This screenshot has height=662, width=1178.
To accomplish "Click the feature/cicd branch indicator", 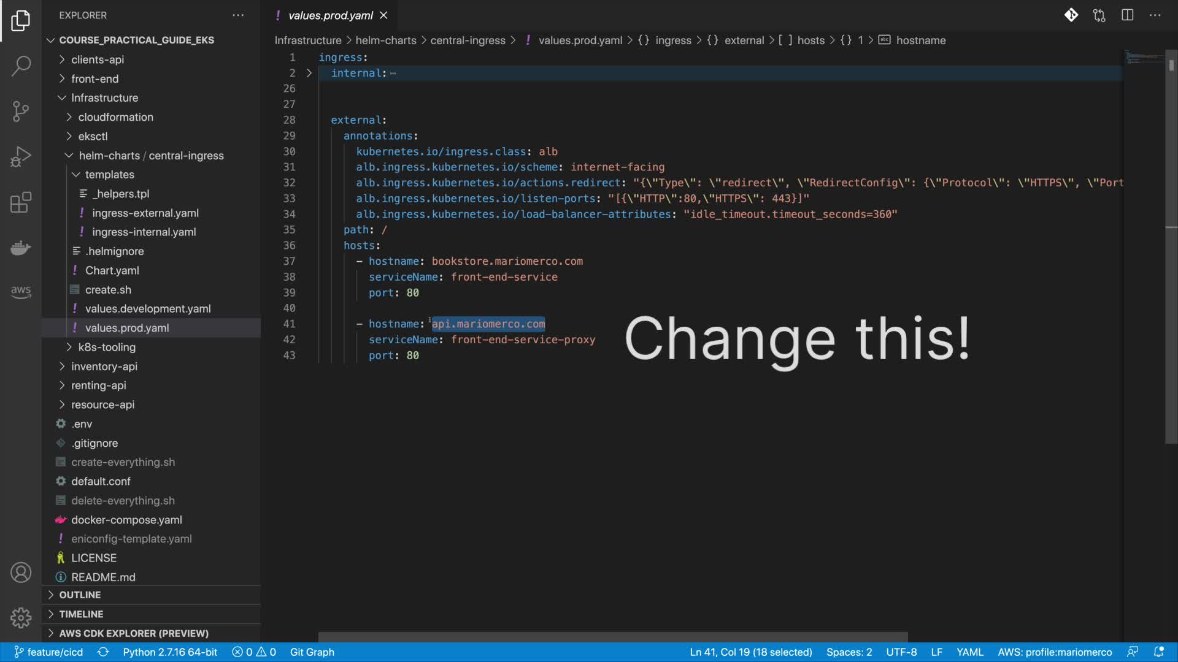I will (49, 652).
